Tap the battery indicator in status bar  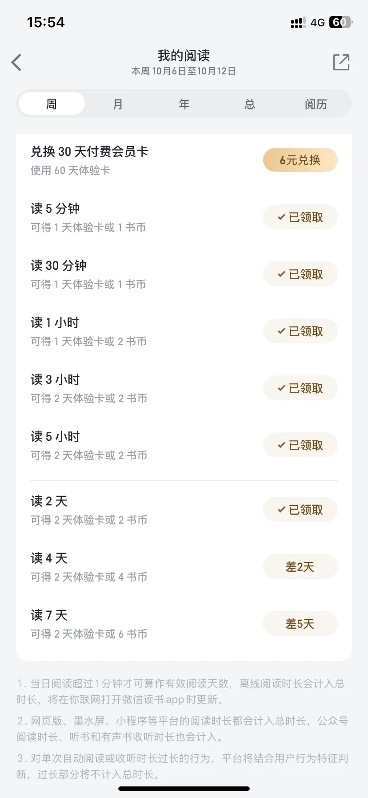click(x=340, y=22)
